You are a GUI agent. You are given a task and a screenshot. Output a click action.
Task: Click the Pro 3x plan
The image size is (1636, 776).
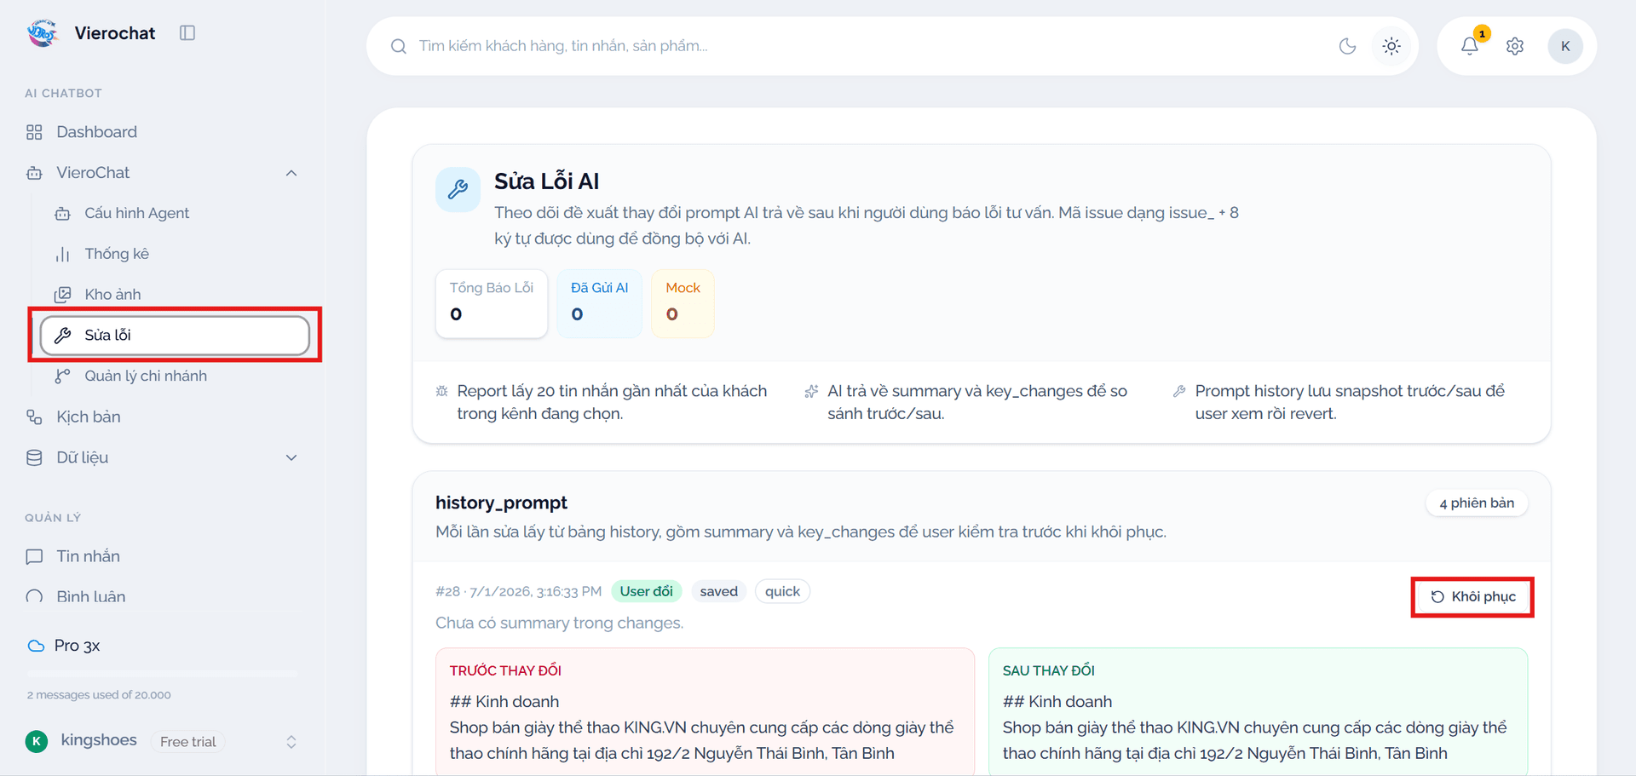coord(77,646)
